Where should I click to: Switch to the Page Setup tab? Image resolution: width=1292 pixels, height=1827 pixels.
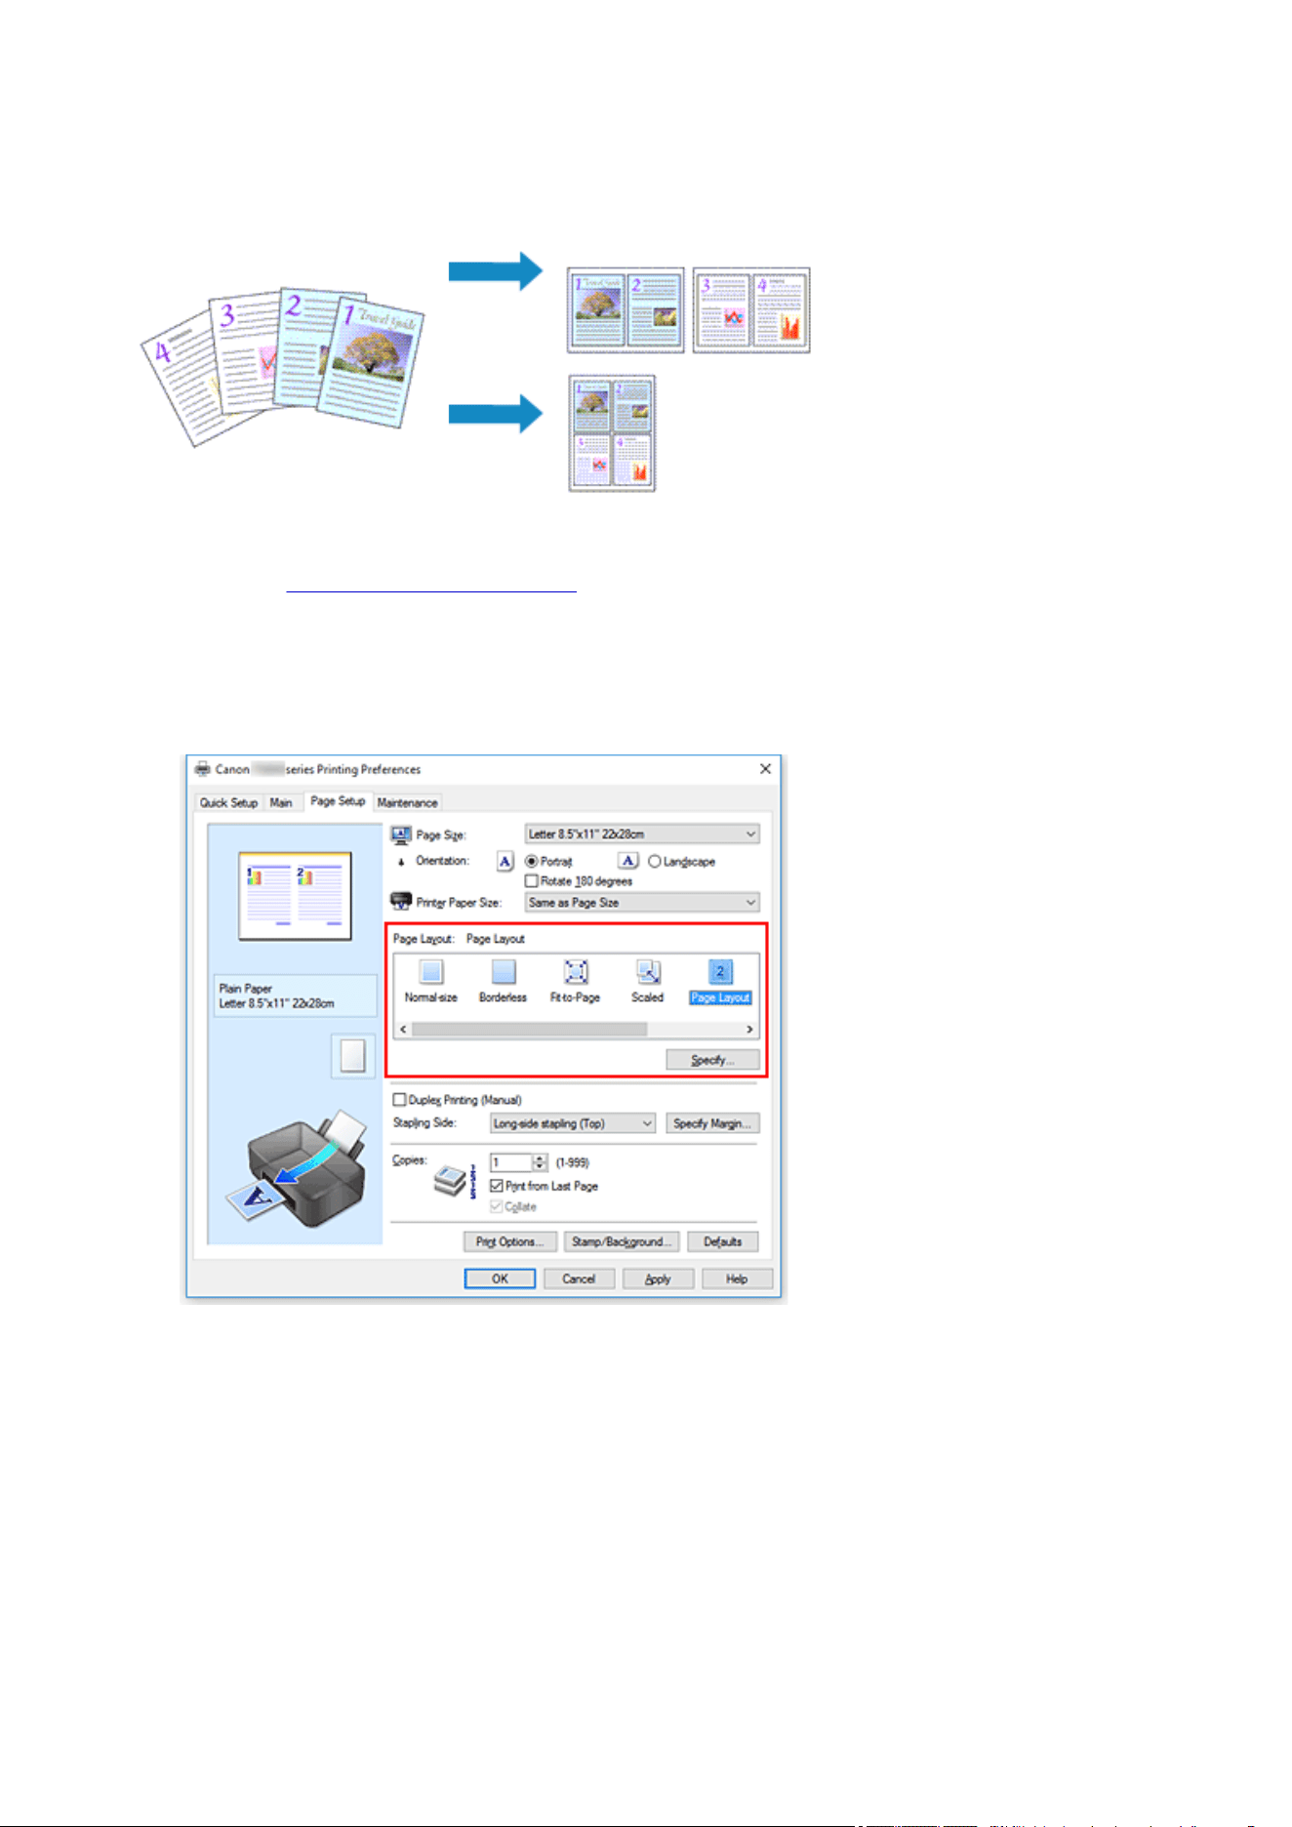(338, 801)
